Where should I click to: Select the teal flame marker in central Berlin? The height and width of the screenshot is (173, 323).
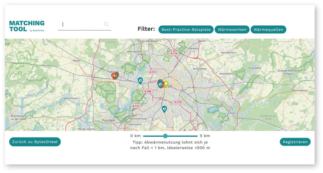point(160,84)
